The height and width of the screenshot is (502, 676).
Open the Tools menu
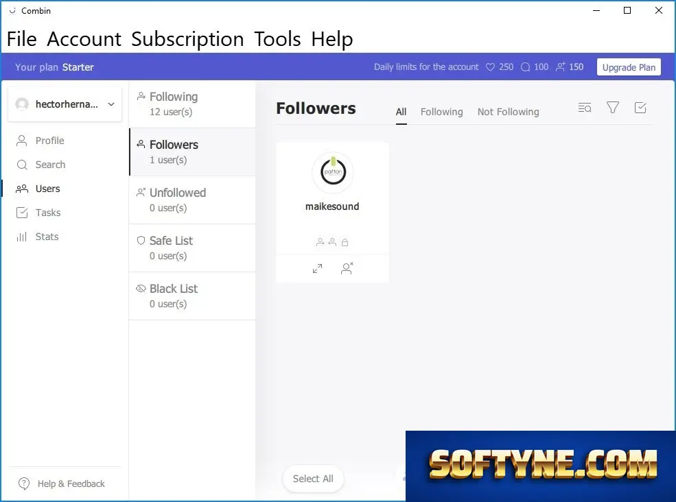278,39
